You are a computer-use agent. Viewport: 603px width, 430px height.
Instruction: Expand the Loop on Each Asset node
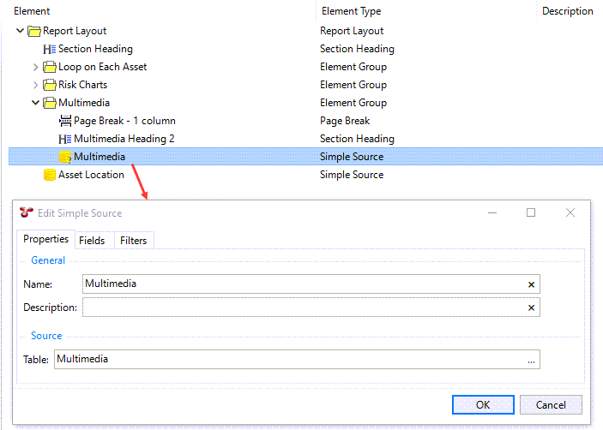(35, 67)
